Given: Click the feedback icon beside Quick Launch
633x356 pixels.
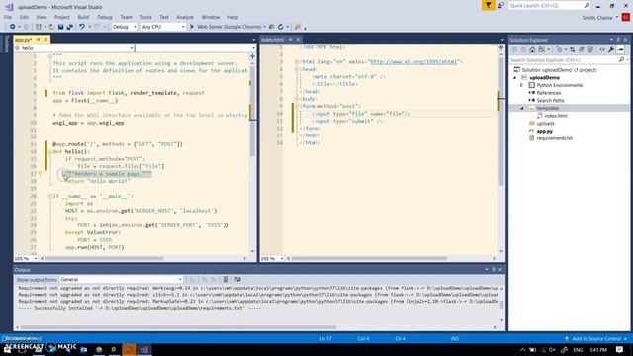Looking at the screenshot, I should (x=501, y=5).
